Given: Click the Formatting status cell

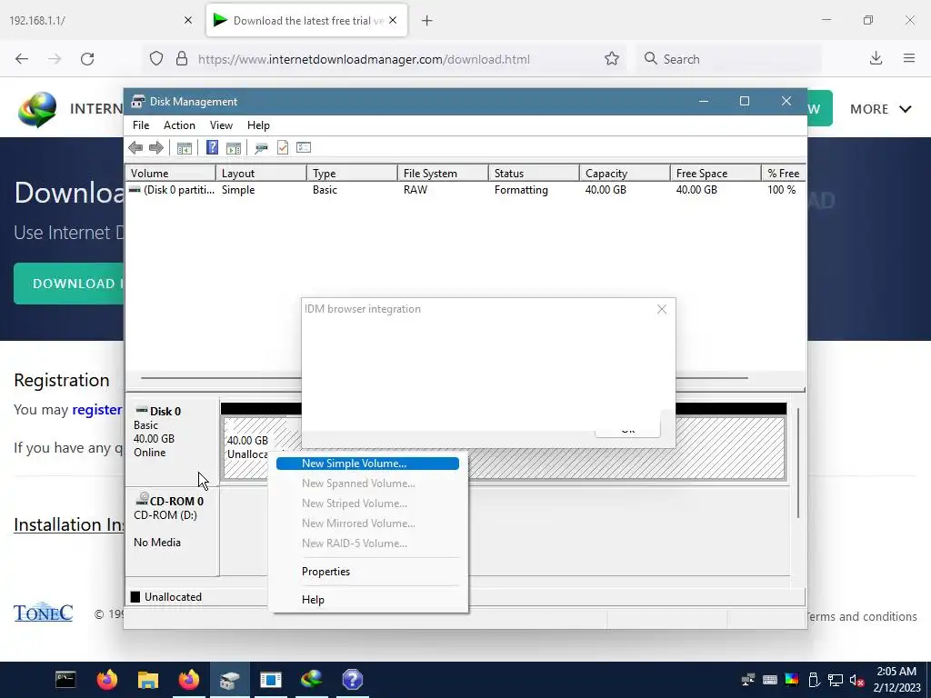Looking at the screenshot, I should pos(521,190).
